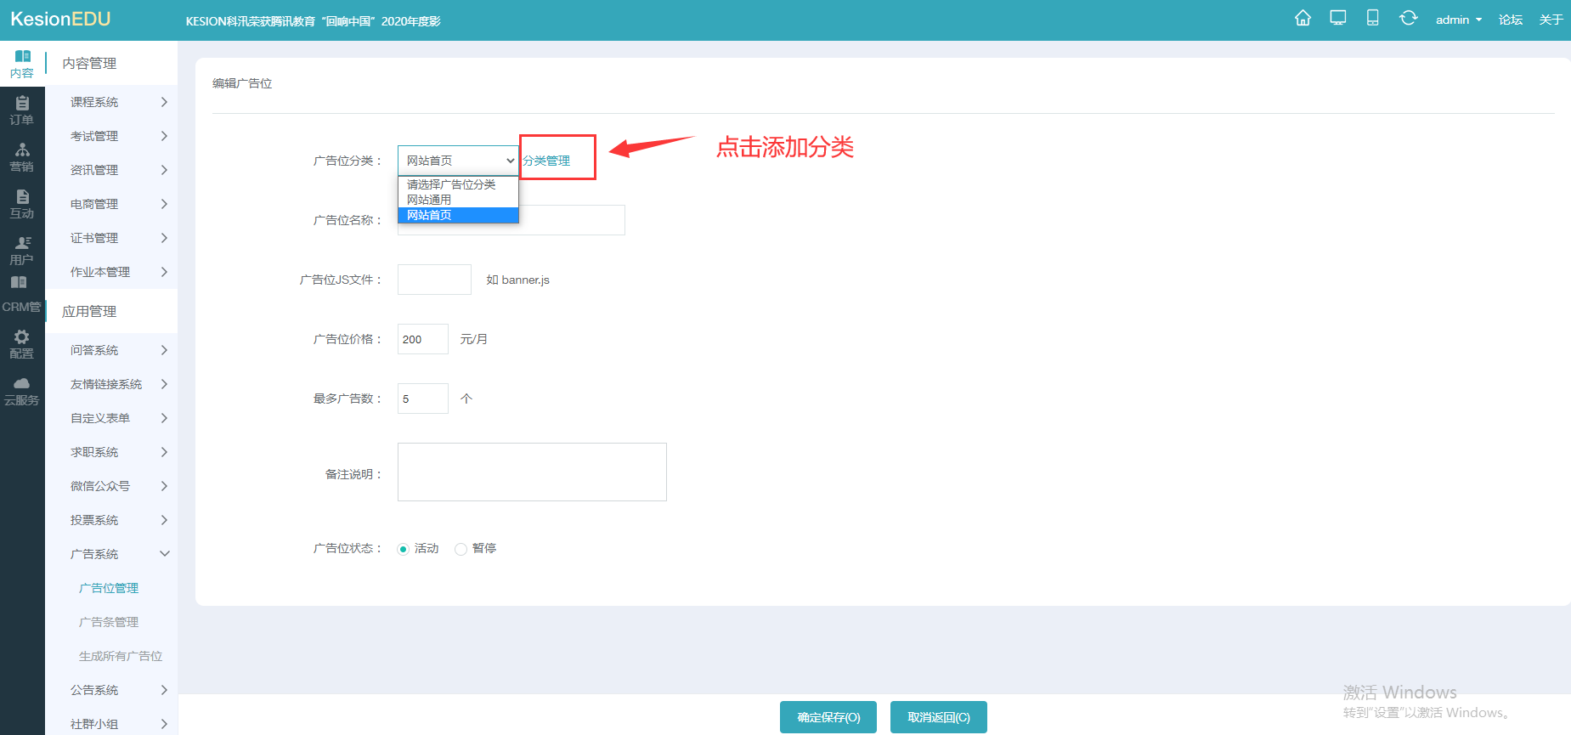Open the 广告条管理 submenu item
Screen dimensions: 1571x735
pyautogui.click(x=109, y=622)
